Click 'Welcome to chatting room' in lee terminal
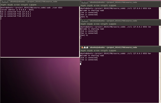The height and width of the screenshot is (103, 161). (92, 29)
